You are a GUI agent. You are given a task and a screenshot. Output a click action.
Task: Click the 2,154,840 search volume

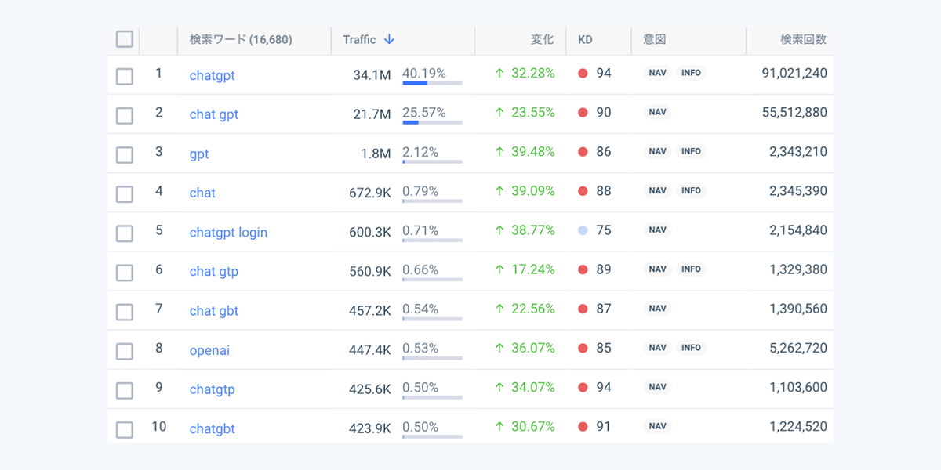pos(798,230)
